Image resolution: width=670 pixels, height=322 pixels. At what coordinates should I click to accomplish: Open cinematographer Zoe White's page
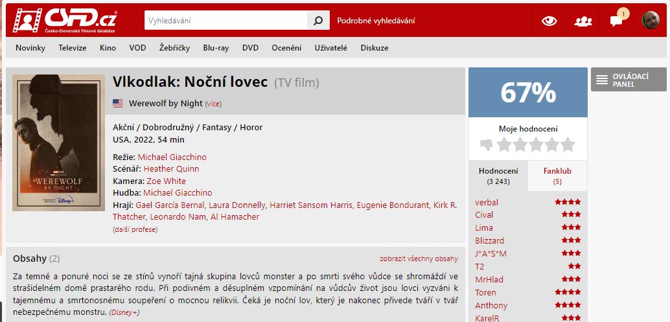click(167, 181)
